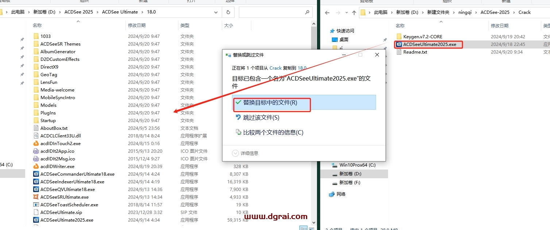Viewport: 550px width, 230px height.
Task: Select Win10Prox64 (C:) in the navigation pane
Action: click(357, 165)
